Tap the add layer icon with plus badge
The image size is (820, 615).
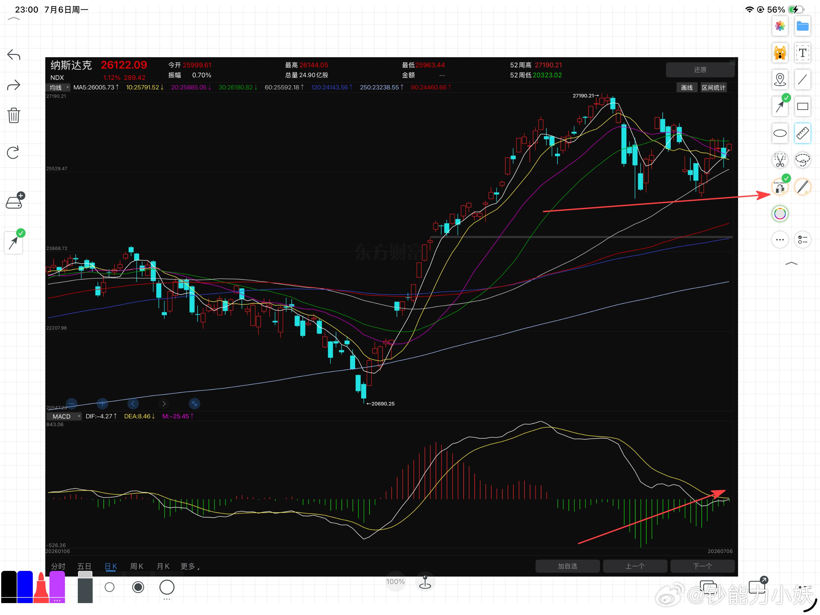click(15, 201)
